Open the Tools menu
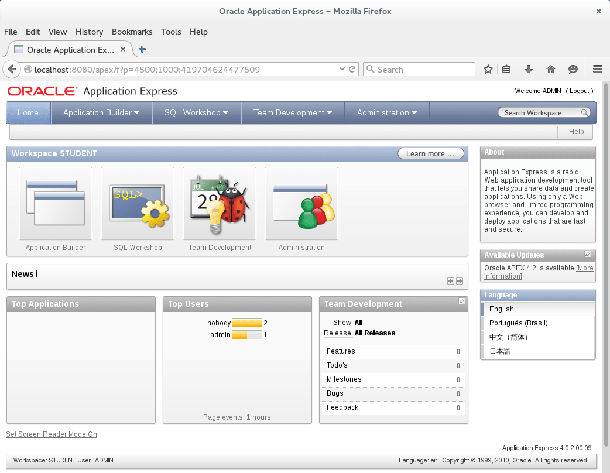Image resolution: width=610 pixels, height=473 pixels. pos(171,32)
